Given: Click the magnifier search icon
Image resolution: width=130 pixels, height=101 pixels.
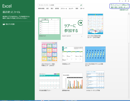Looking at the screenshot, I should (x=81, y=5).
